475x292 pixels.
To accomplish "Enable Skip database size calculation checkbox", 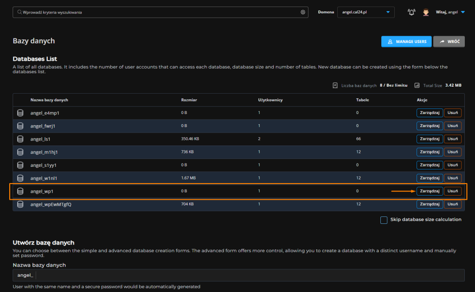I will click(384, 220).
